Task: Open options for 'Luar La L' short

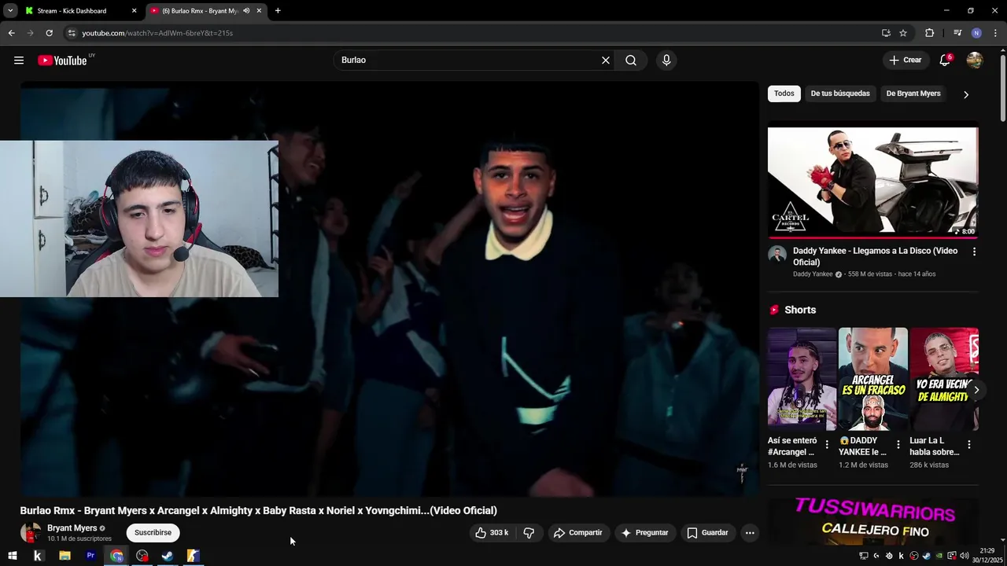Action: click(x=968, y=445)
